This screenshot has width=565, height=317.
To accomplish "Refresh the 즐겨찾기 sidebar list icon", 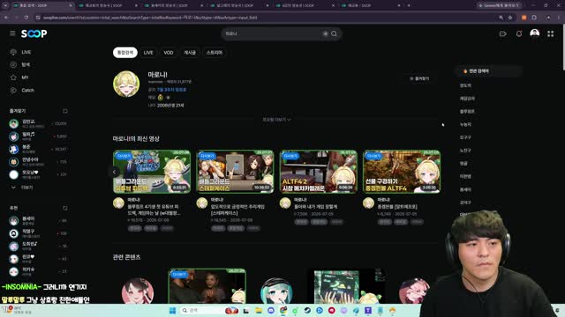I will (65, 111).
